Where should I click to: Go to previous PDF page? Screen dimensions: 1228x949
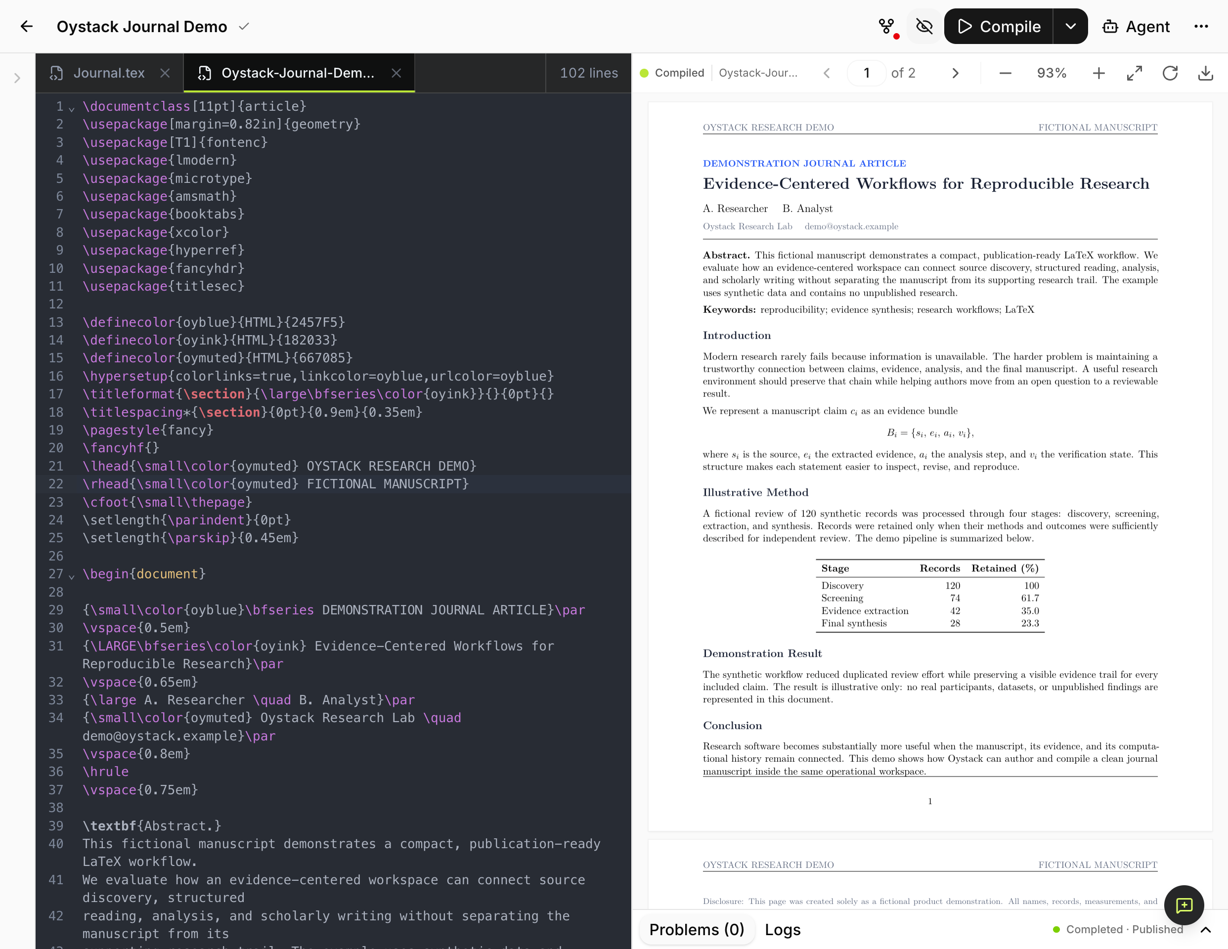click(827, 73)
